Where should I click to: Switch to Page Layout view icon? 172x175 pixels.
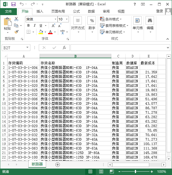(x=101, y=172)
